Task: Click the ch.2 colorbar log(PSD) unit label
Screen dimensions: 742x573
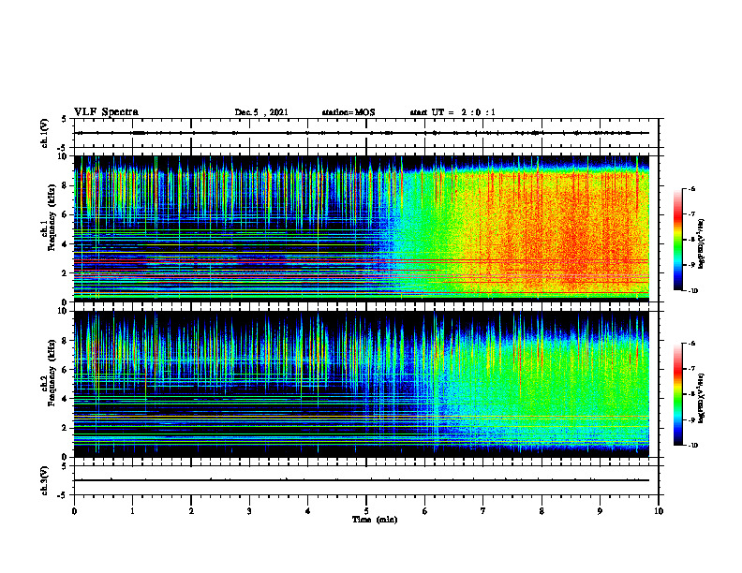Action: (x=702, y=398)
